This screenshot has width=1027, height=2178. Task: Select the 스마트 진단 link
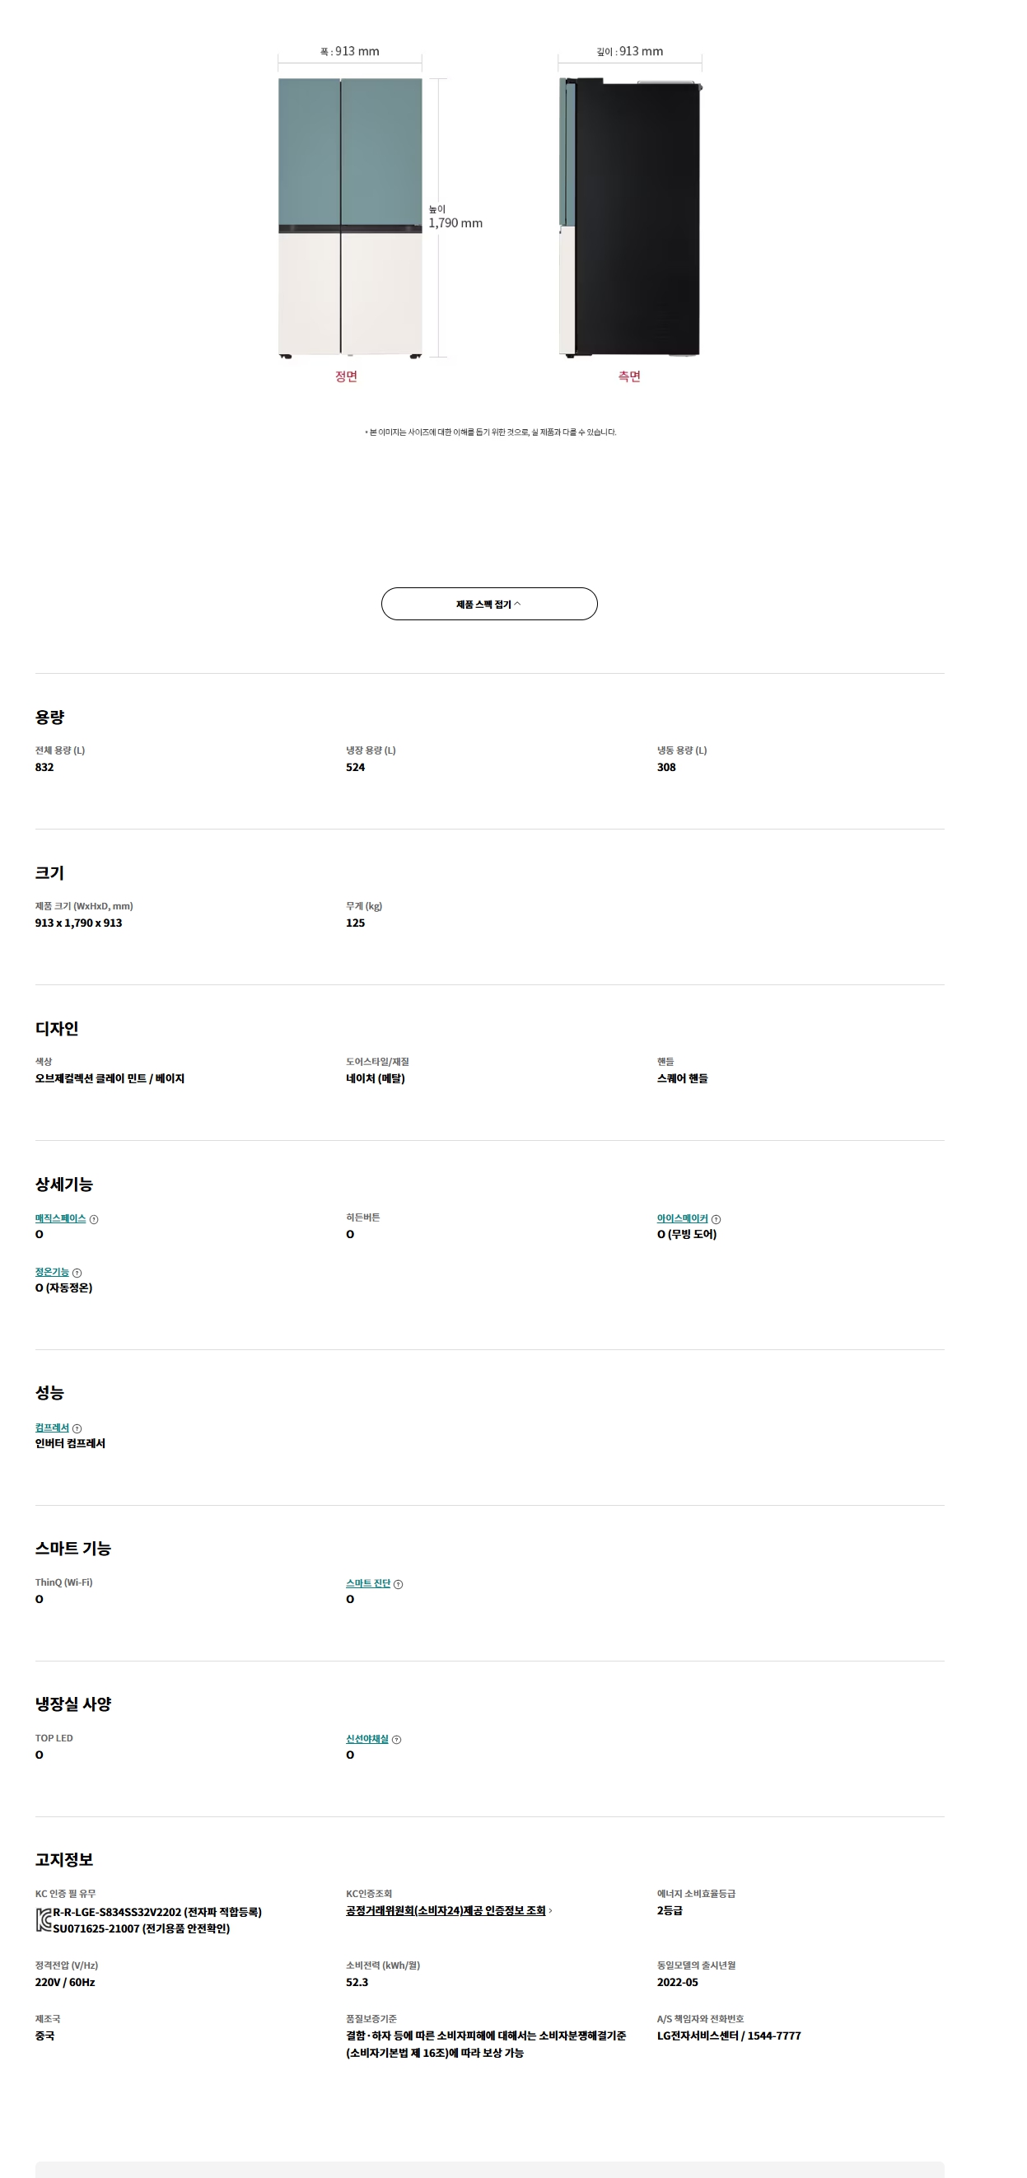(x=367, y=1583)
